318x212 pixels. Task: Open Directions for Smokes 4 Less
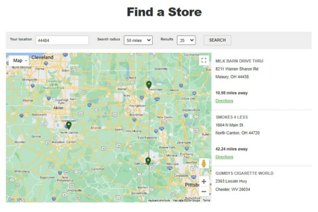224,157
